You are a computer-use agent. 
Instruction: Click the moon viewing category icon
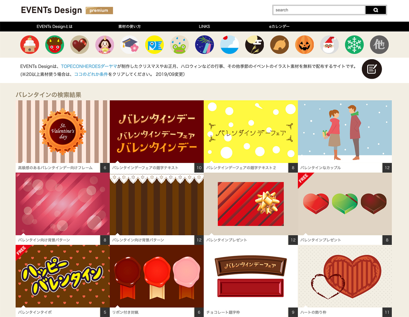(254, 45)
